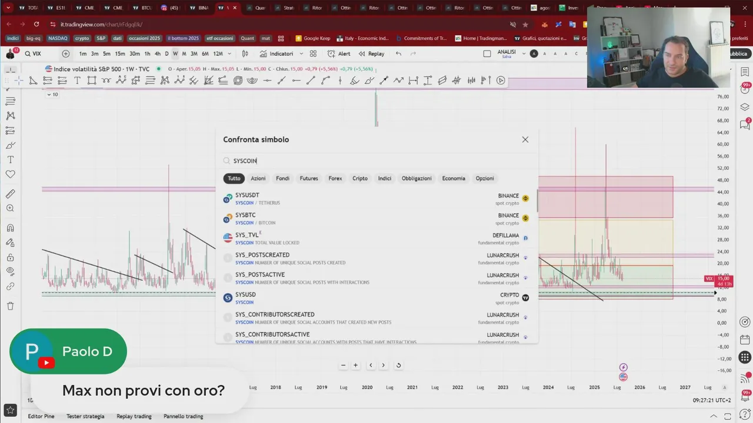
Task: Choose SYSUSD Crypto result
Action: tap(376, 298)
